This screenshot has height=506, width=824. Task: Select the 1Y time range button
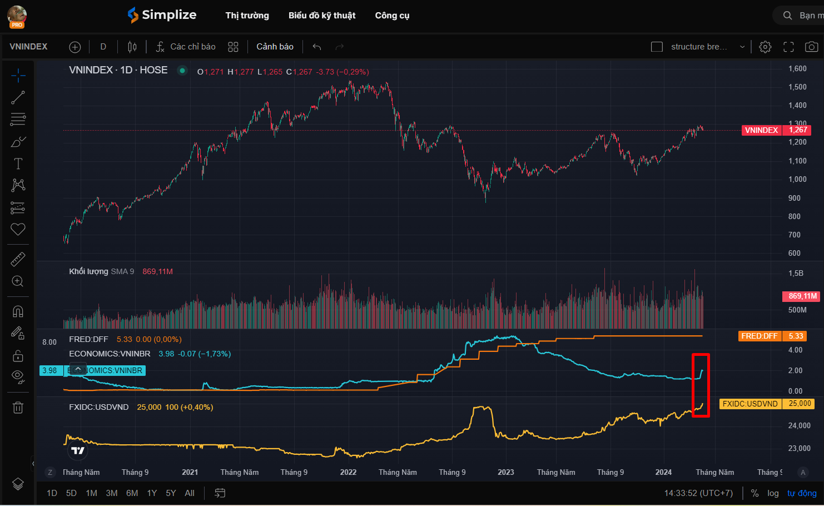(x=152, y=493)
